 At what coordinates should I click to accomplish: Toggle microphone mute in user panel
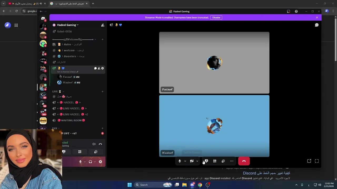click(x=80, y=162)
